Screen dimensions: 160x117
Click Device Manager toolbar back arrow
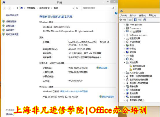pyautogui.click(x=121, y=20)
